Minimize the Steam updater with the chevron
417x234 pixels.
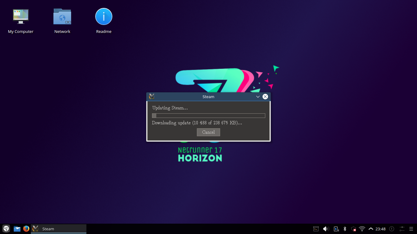point(258,97)
